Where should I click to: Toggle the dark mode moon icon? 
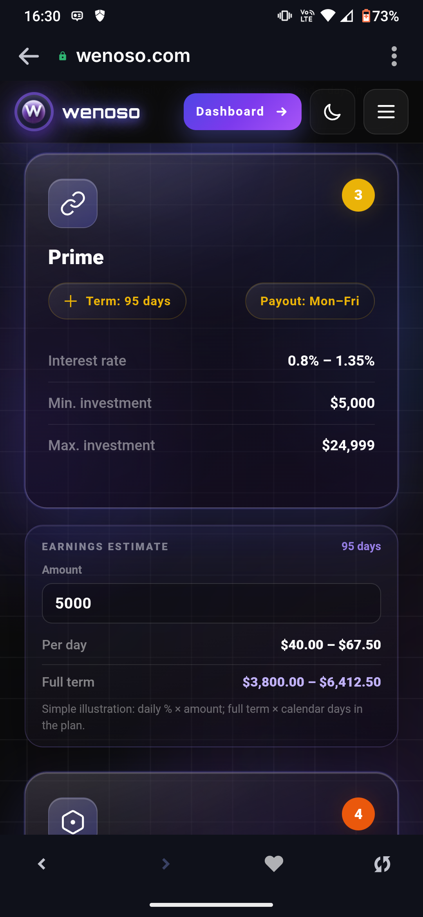(332, 112)
